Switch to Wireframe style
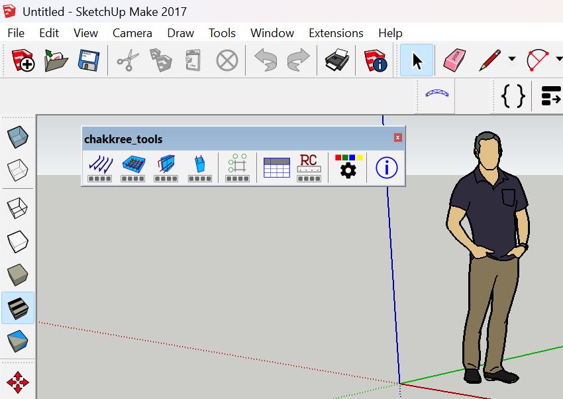 point(18,207)
